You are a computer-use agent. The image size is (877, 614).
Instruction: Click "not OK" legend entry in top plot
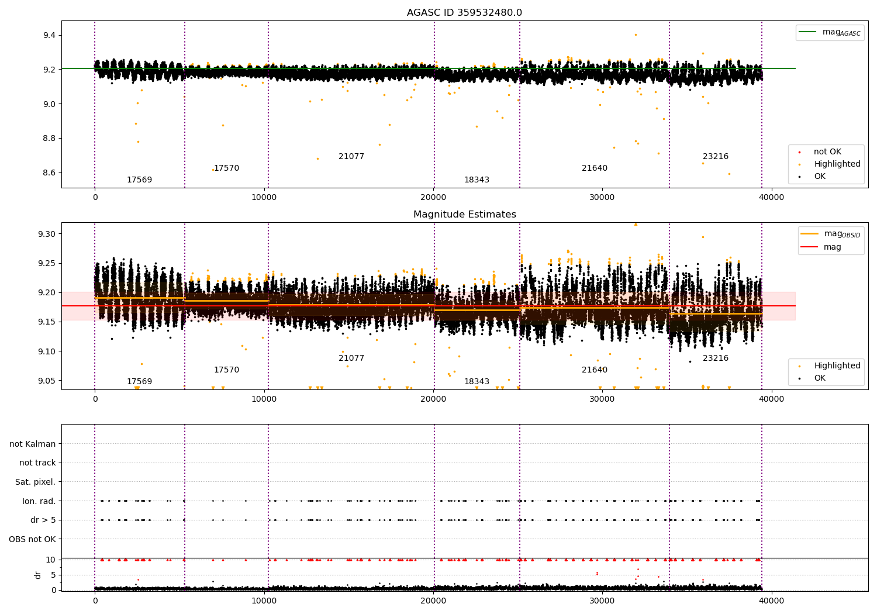(x=827, y=152)
